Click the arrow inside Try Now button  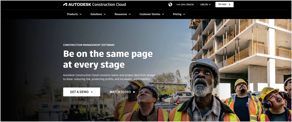(x=230, y=5)
